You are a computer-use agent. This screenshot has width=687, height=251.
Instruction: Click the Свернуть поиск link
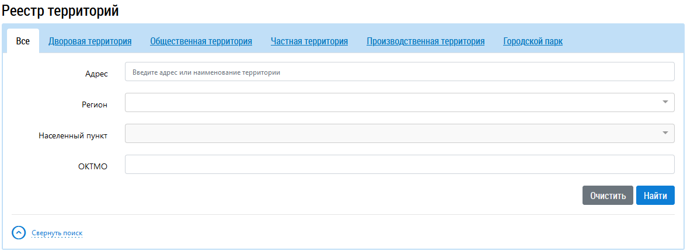57,233
